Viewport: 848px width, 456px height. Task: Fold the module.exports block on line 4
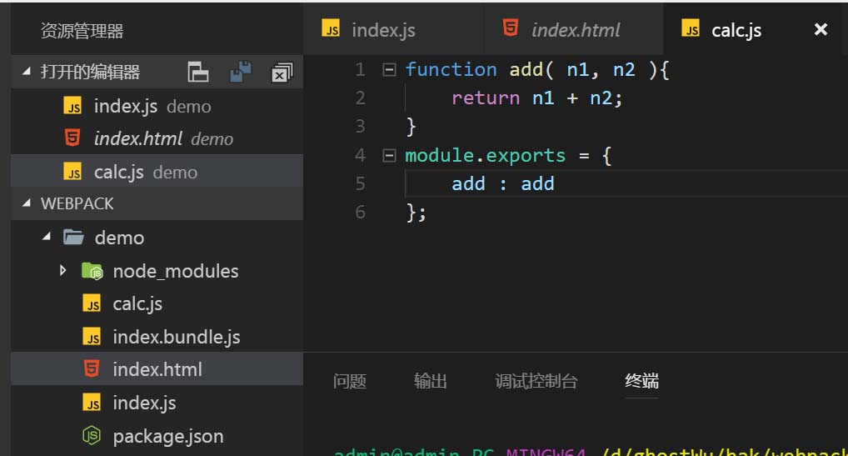pos(389,156)
